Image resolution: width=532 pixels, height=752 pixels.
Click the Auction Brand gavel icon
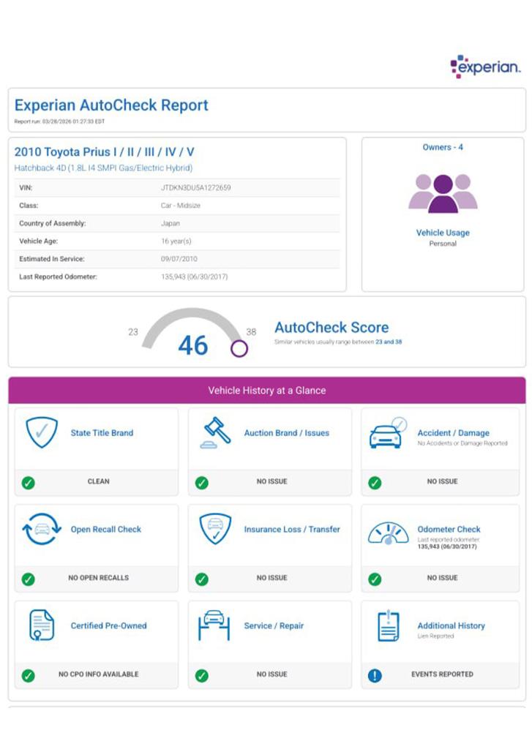point(215,433)
